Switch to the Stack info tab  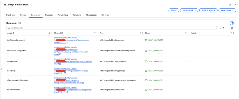point(11,15)
